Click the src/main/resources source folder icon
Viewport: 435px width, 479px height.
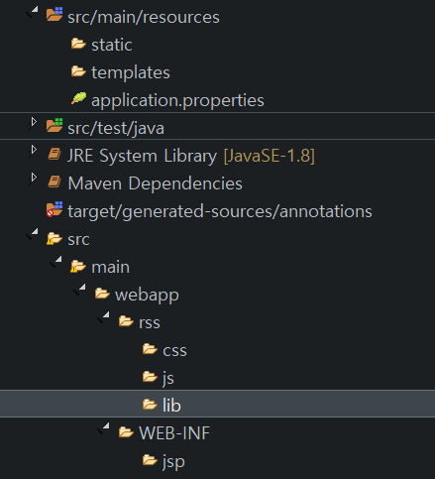tap(54, 15)
